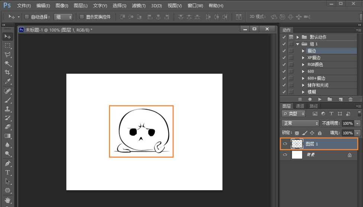This screenshot has width=363, height=207.
Task: Expand the 默认动作 action folder
Action: click(298, 37)
